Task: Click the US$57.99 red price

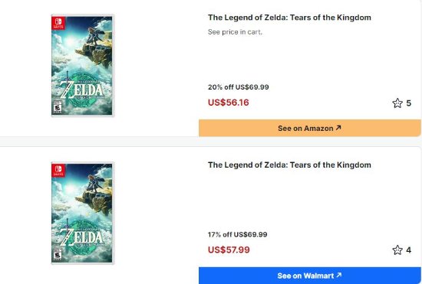Action: [229, 250]
